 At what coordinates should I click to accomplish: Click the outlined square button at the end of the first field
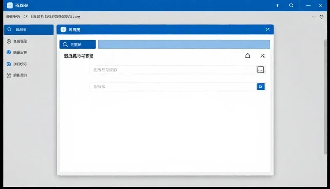click(261, 70)
